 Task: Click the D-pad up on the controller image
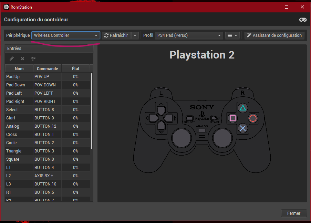161,110
